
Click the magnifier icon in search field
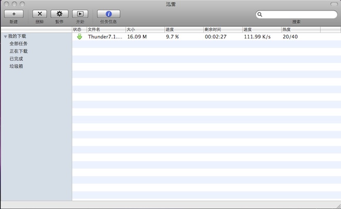point(260,14)
